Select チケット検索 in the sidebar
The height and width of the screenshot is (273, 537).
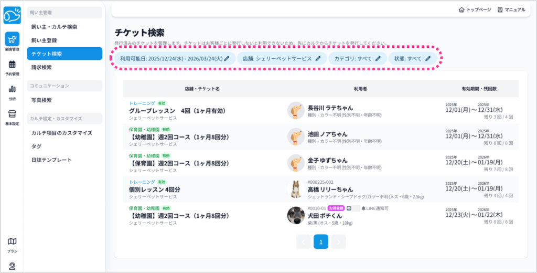click(64, 54)
